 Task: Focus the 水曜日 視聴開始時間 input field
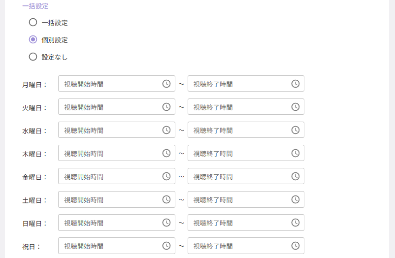point(117,130)
